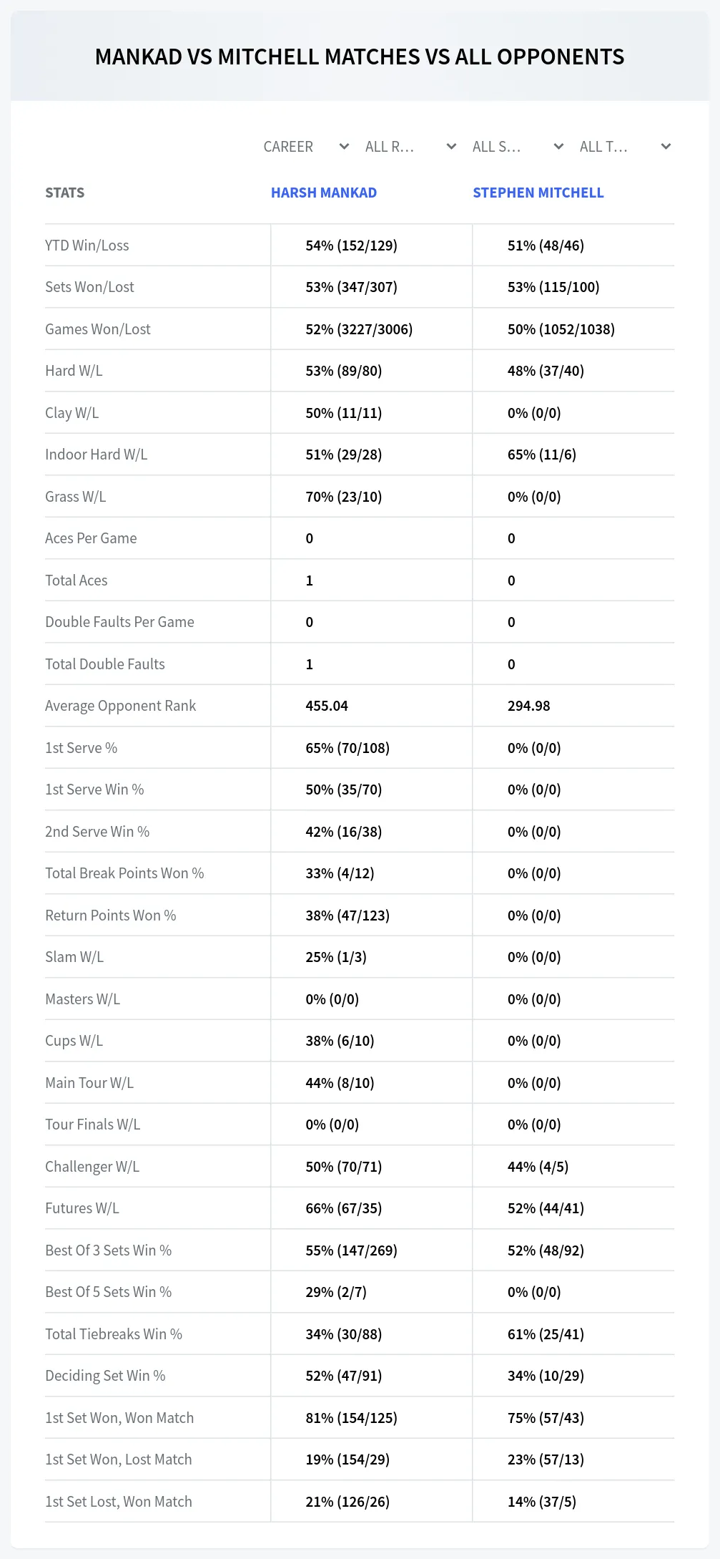Expand the ALL T… dropdown
Screen dimensions: 720x1559
[x=625, y=147]
